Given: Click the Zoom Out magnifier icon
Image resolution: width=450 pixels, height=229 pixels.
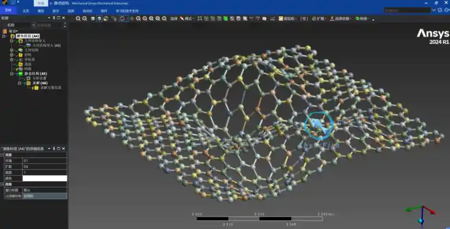Looking at the screenshot, I should tap(85, 19).
